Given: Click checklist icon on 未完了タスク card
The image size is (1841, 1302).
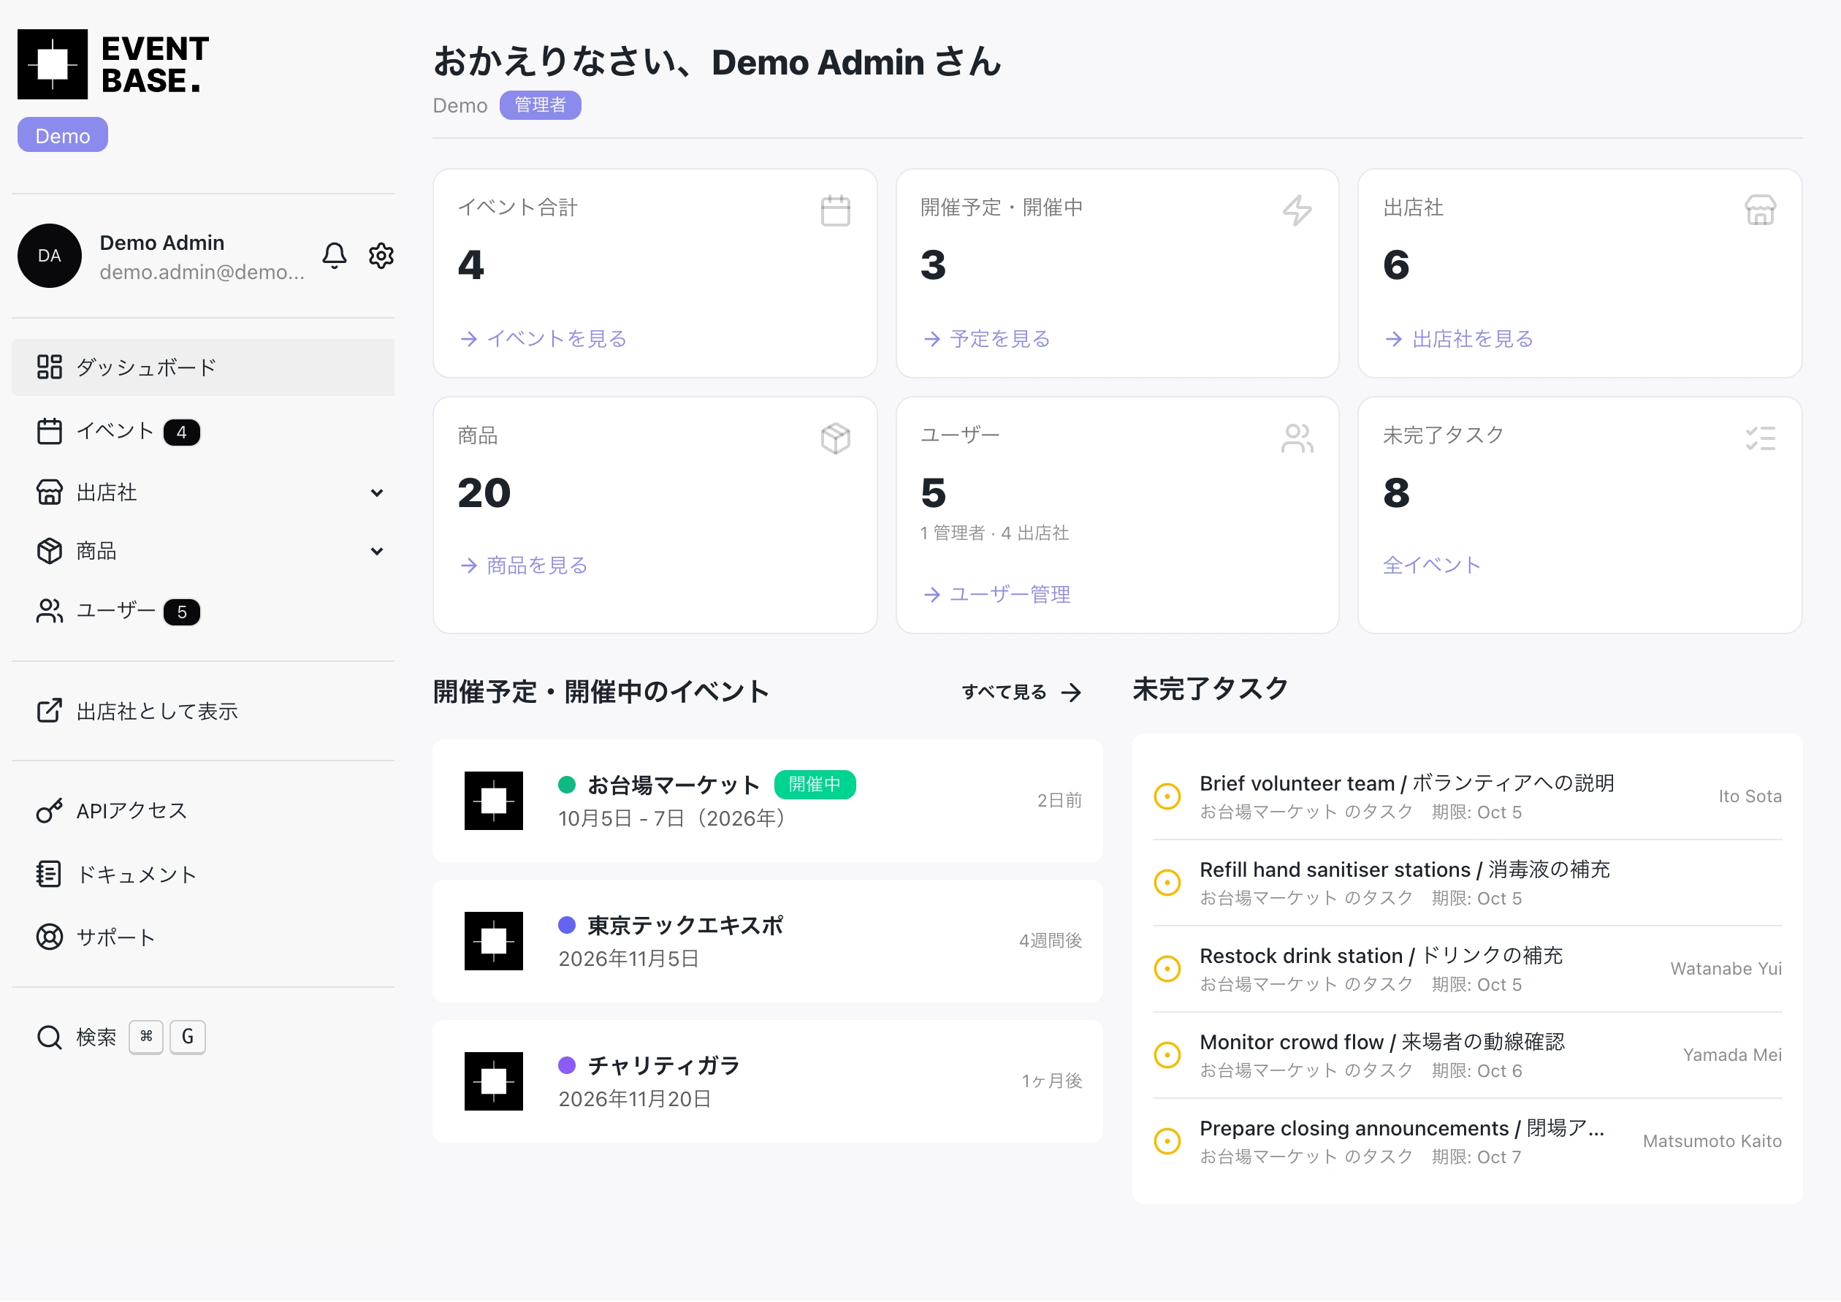Looking at the screenshot, I should coord(1760,438).
